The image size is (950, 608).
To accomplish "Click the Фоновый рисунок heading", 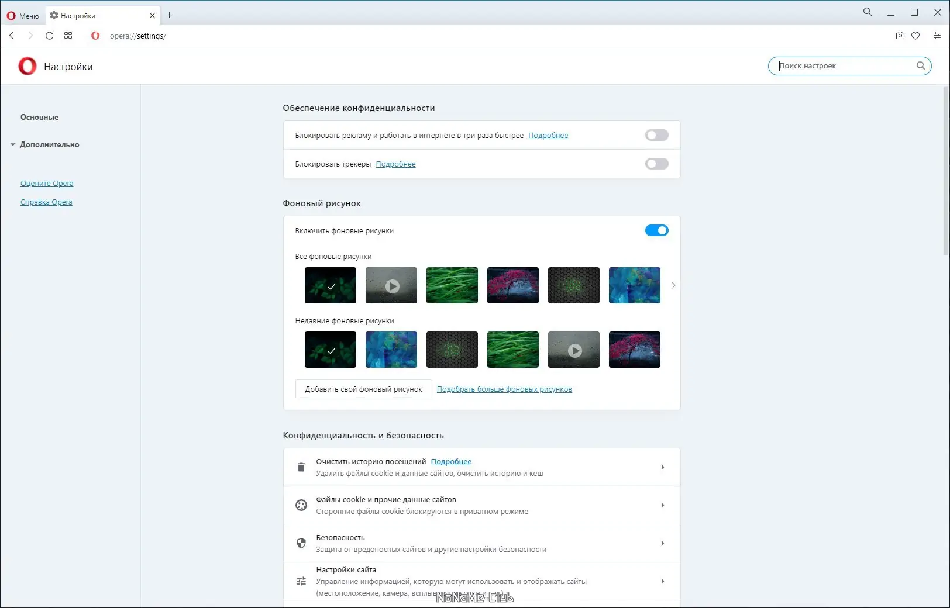I will [322, 203].
